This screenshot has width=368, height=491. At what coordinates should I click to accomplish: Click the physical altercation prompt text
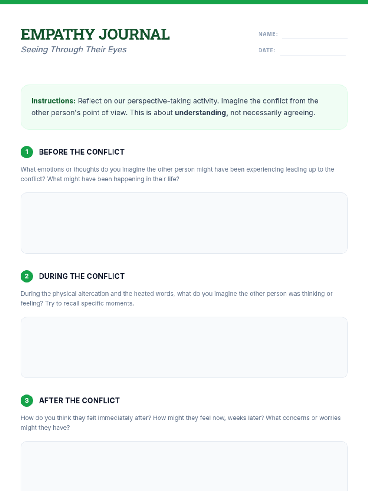(176, 298)
